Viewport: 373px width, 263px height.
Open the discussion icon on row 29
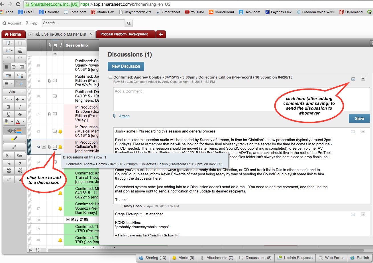point(55,81)
